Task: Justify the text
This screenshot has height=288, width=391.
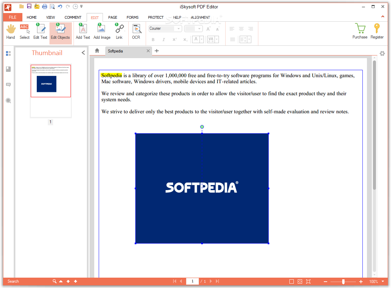Action: click(x=232, y=39)
